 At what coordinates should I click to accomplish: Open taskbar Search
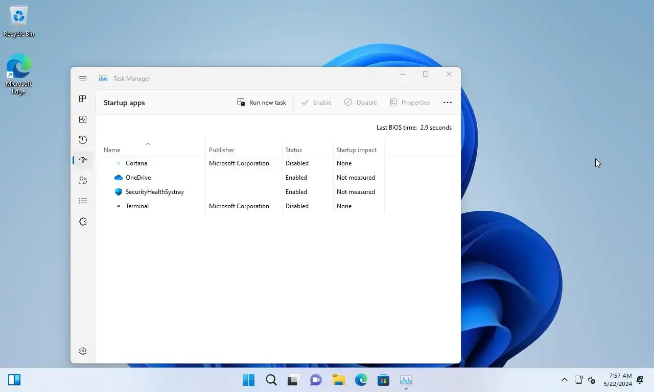271,380
